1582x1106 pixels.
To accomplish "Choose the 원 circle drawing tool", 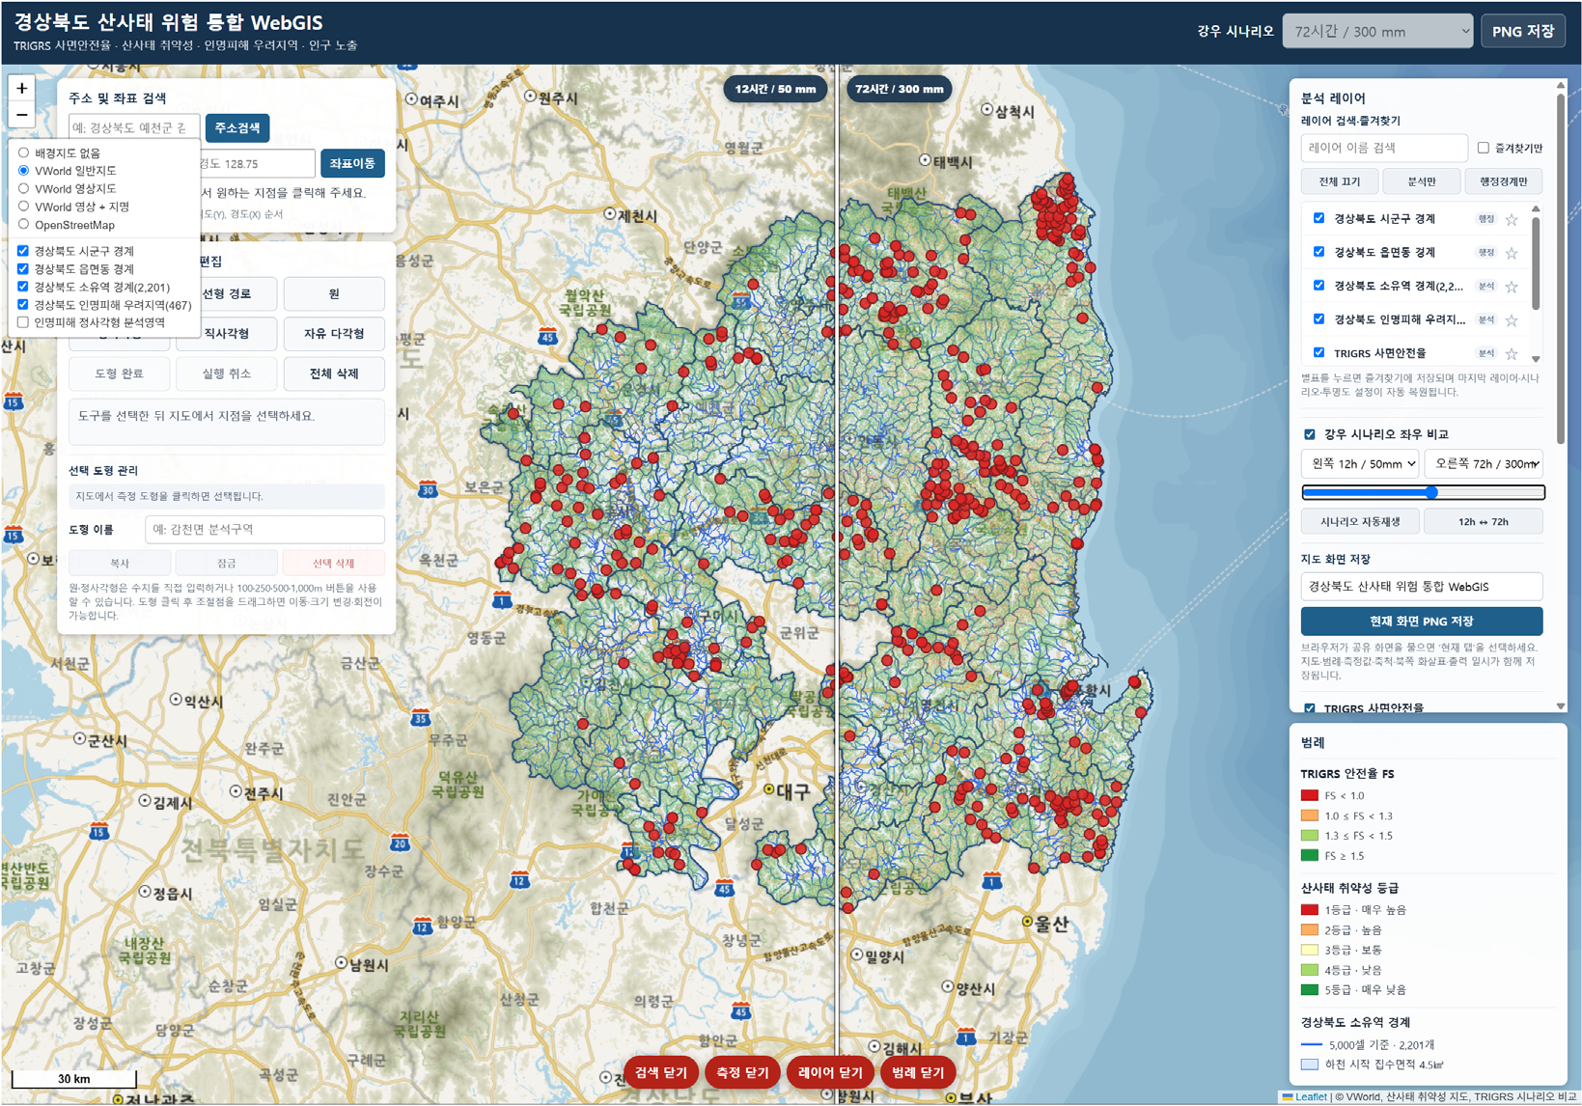I will pos(334,293).
